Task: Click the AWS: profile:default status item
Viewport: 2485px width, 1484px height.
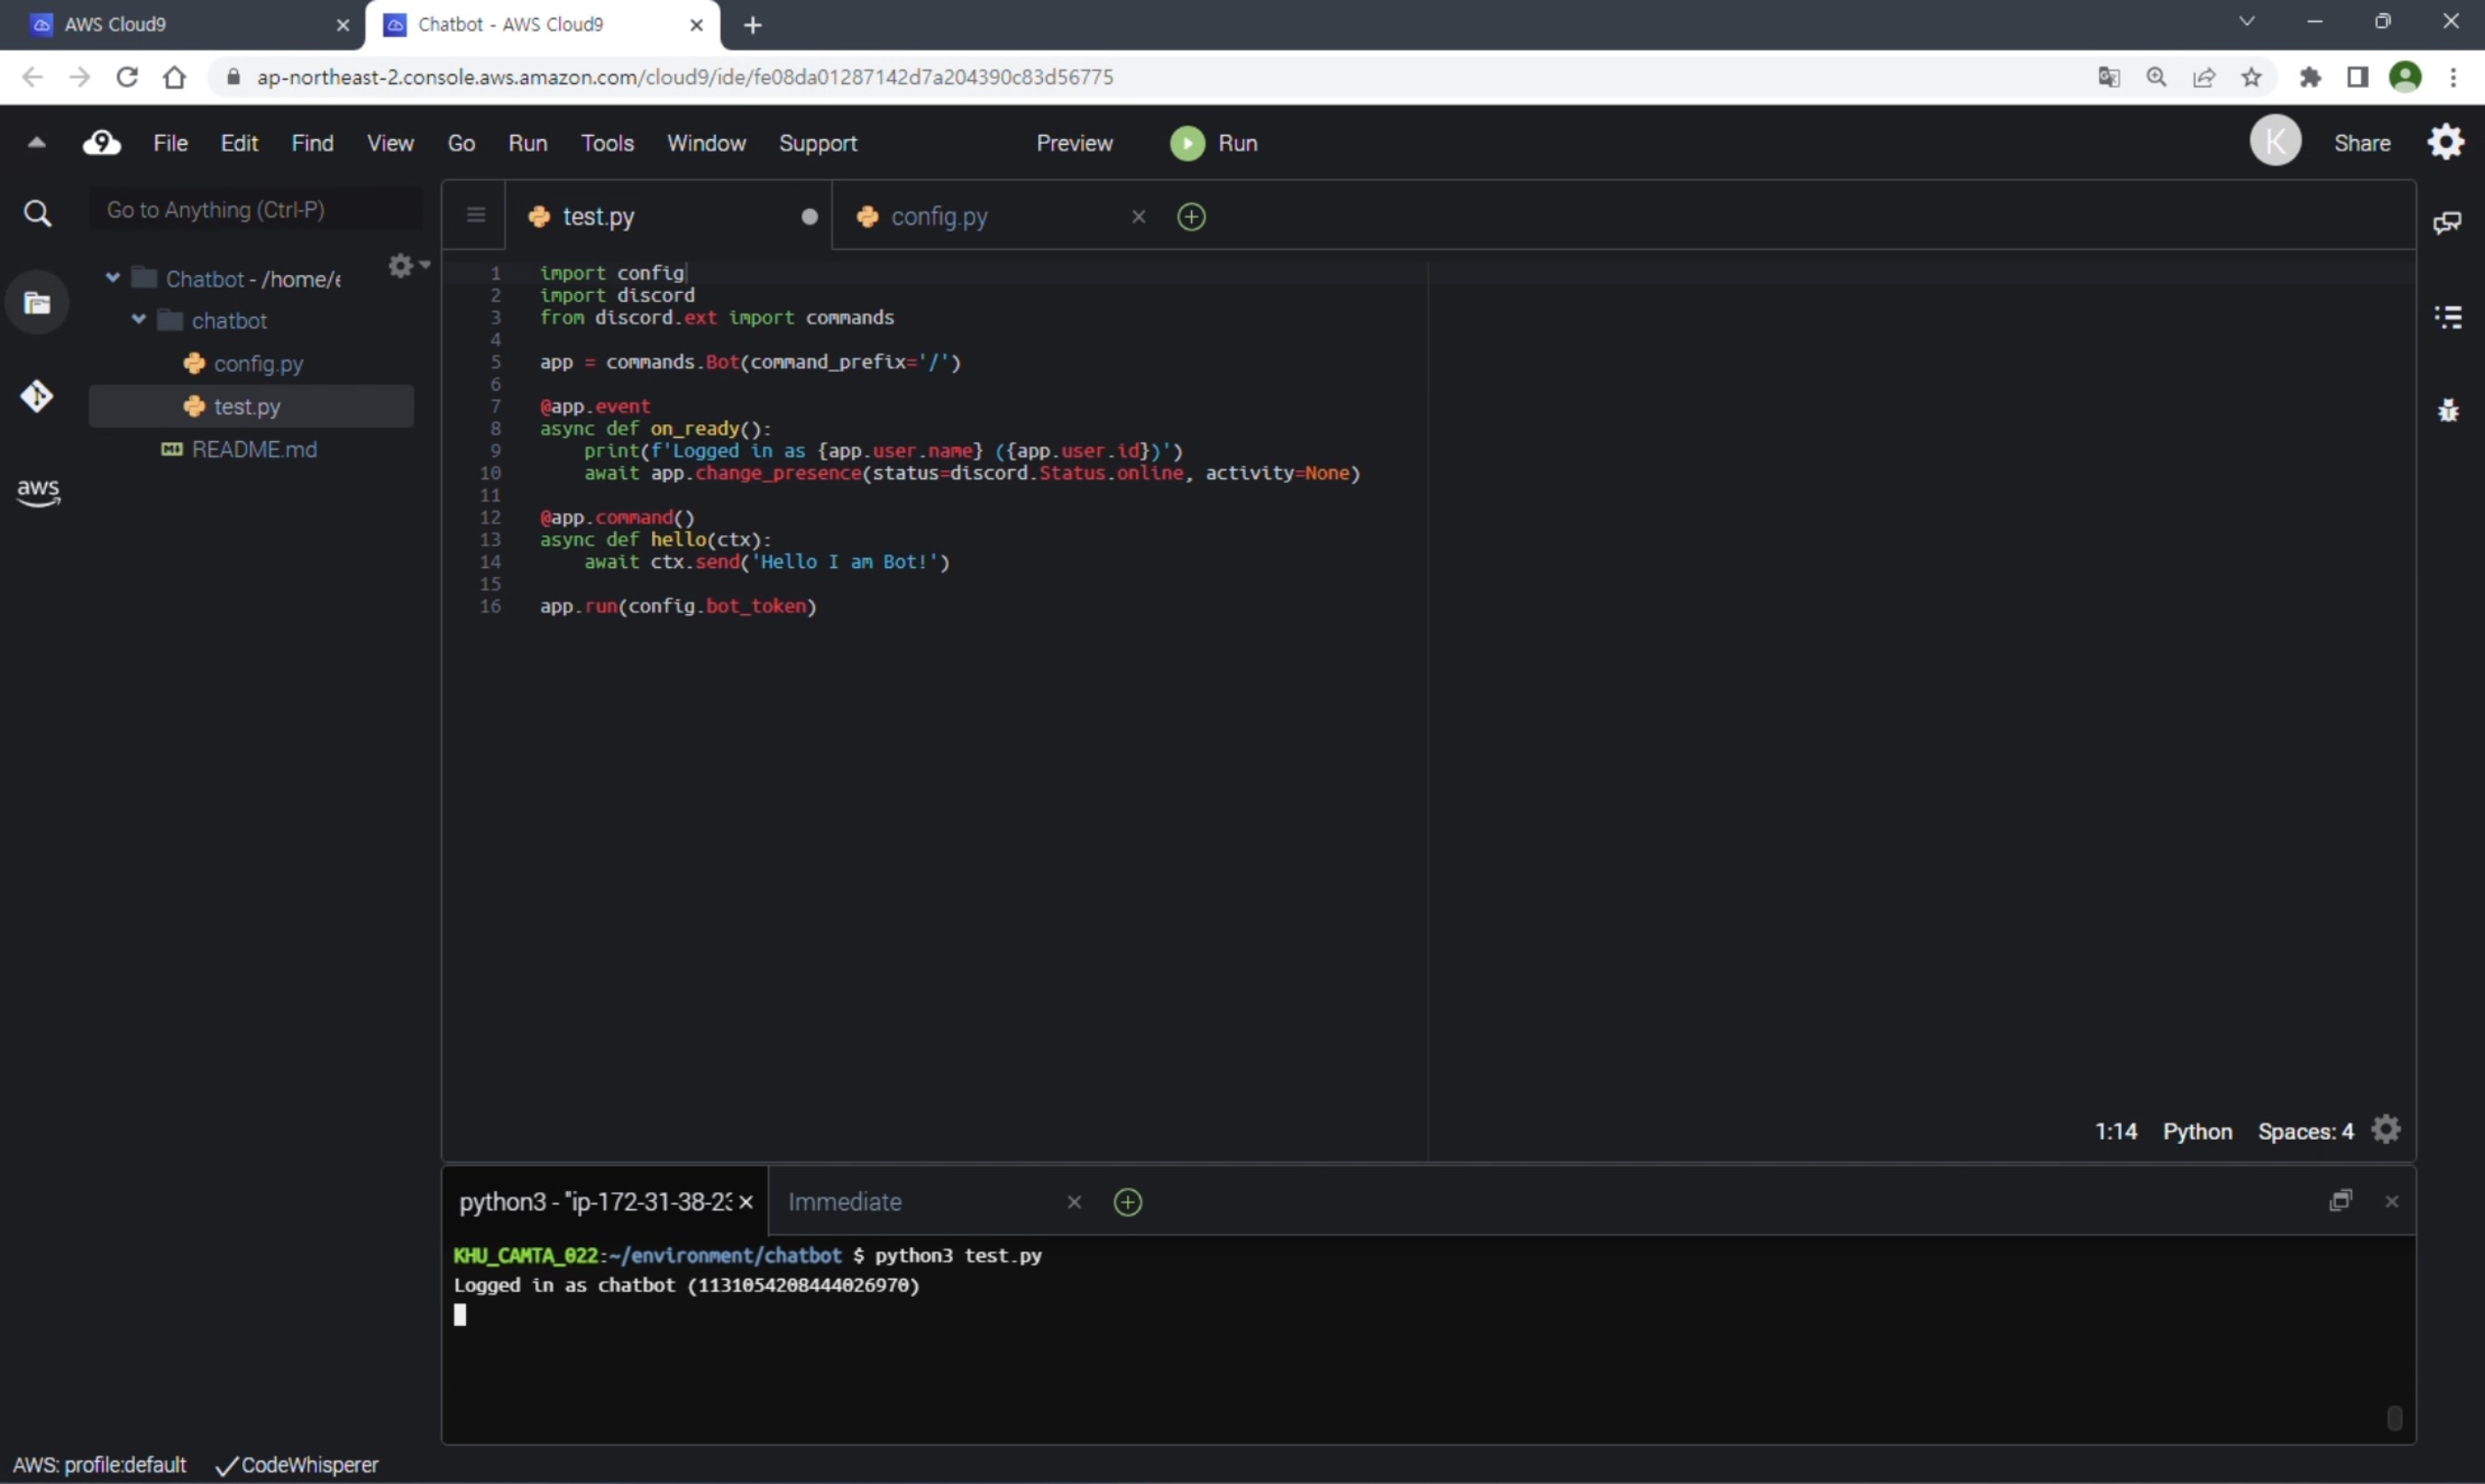Action: point(100,1465)
